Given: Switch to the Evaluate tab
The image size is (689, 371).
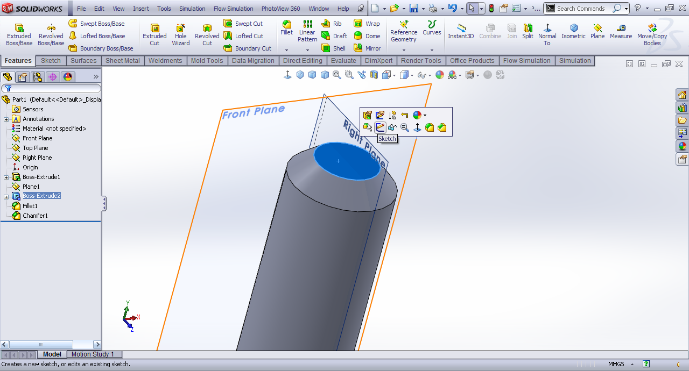Looking at the screenshot, I should click(343, 61).
